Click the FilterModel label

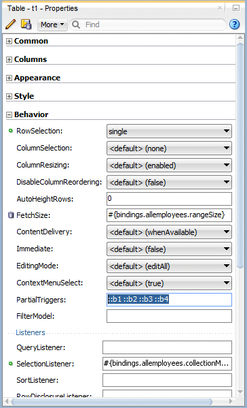pos(35,316)
